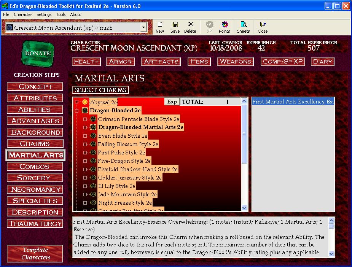This screenshot has width=352, height=267.
Task: Expand First Pulse Style 2e node
Action: (85, 153)
